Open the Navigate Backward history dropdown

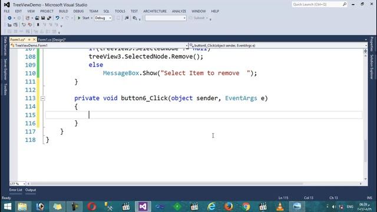[14, 18]
